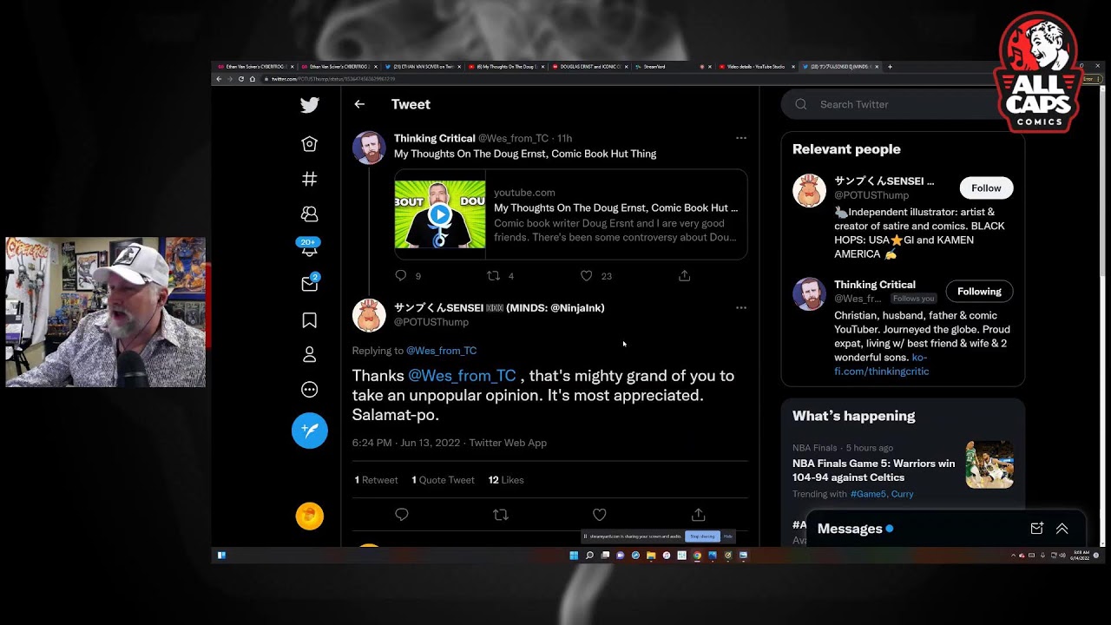Open Messages envelope icon in sidebar
The width and height of the screenshot is (1111, 625).
[309, 284]
